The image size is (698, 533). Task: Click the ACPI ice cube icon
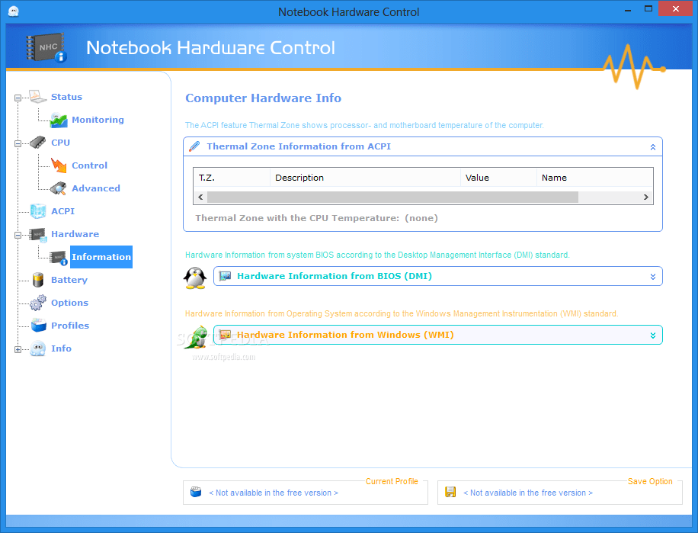(38, 211)
